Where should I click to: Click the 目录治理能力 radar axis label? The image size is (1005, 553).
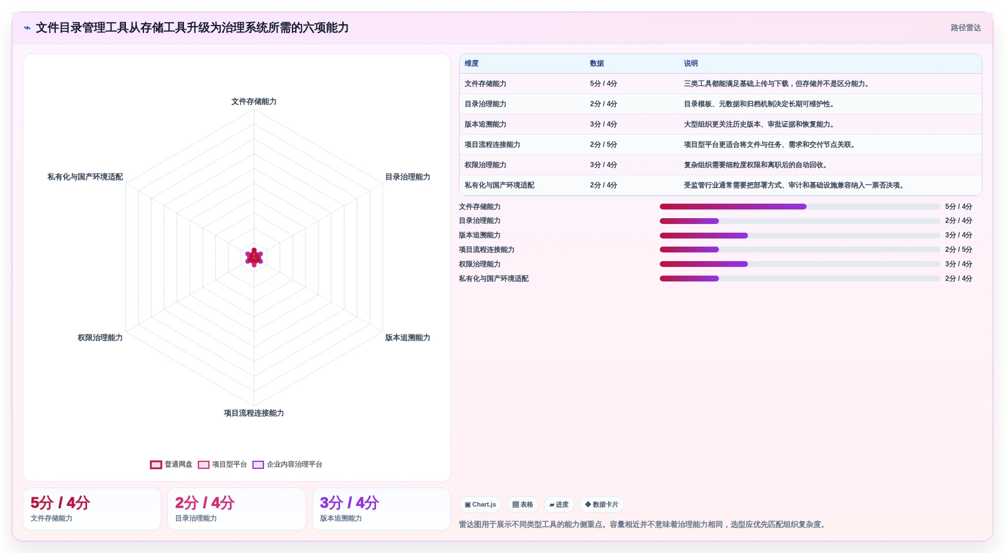tap(408, 177)
